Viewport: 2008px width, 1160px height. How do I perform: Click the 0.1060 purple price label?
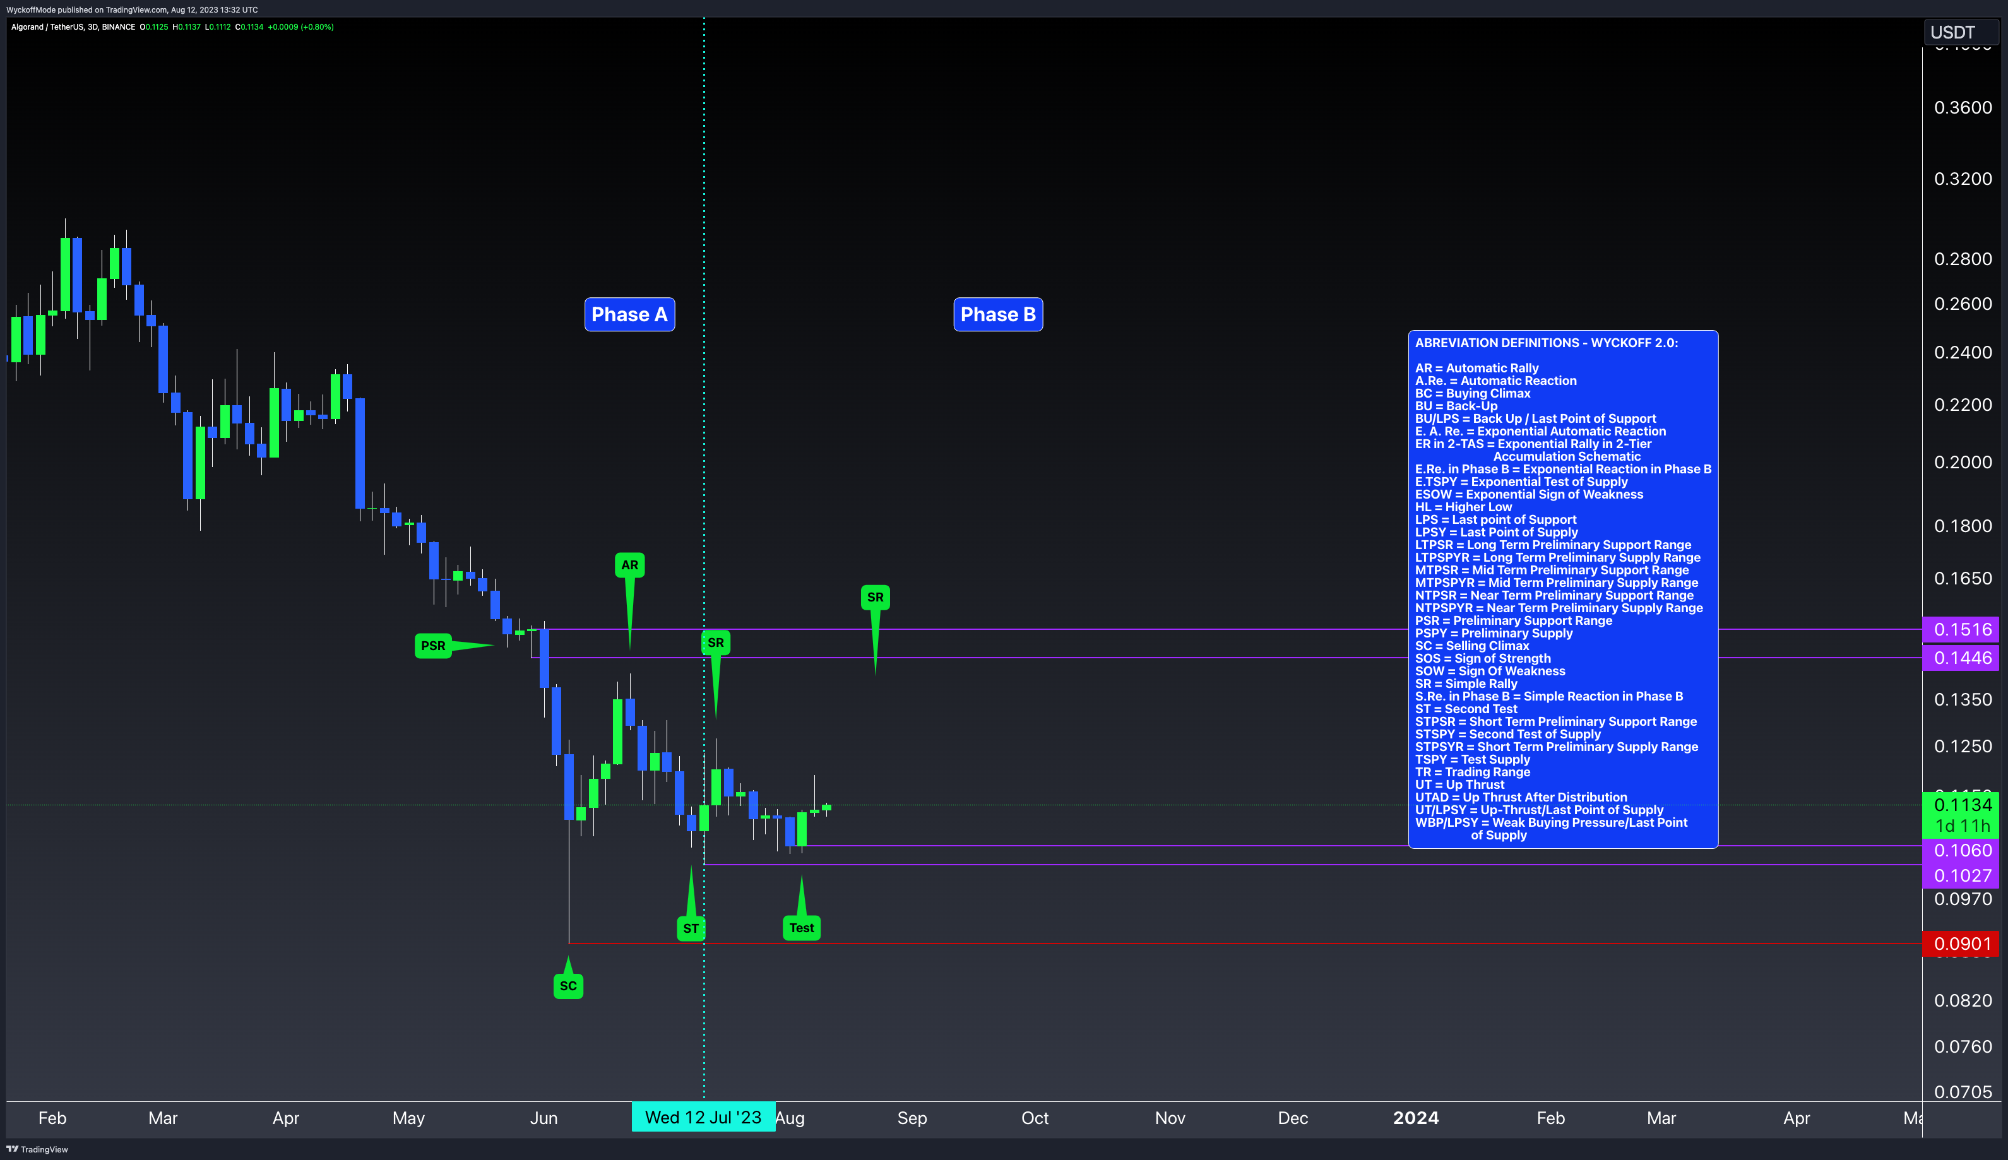tap(1962, 850)
